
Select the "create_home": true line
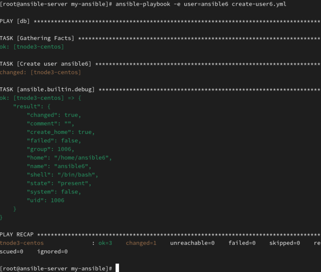tap(61, 132)
